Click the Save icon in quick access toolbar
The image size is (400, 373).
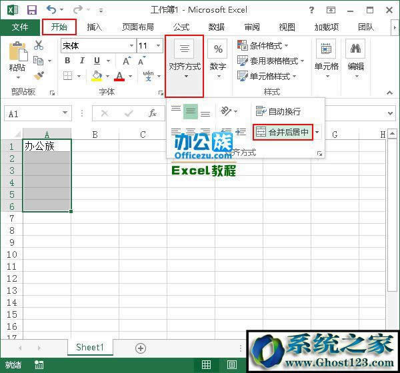pos(31,10)
